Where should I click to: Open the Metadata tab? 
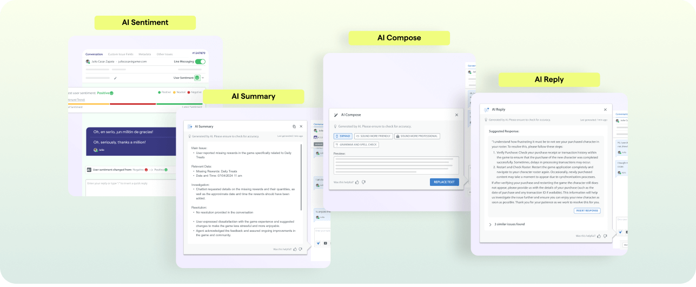[x=145, y=54]
